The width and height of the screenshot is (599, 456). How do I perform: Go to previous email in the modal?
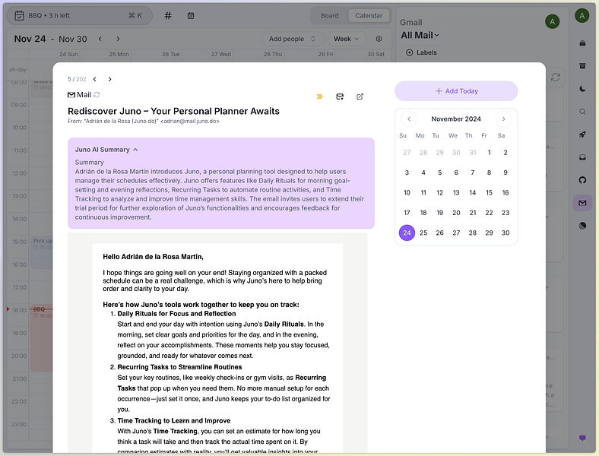click(x=95, y=79)
